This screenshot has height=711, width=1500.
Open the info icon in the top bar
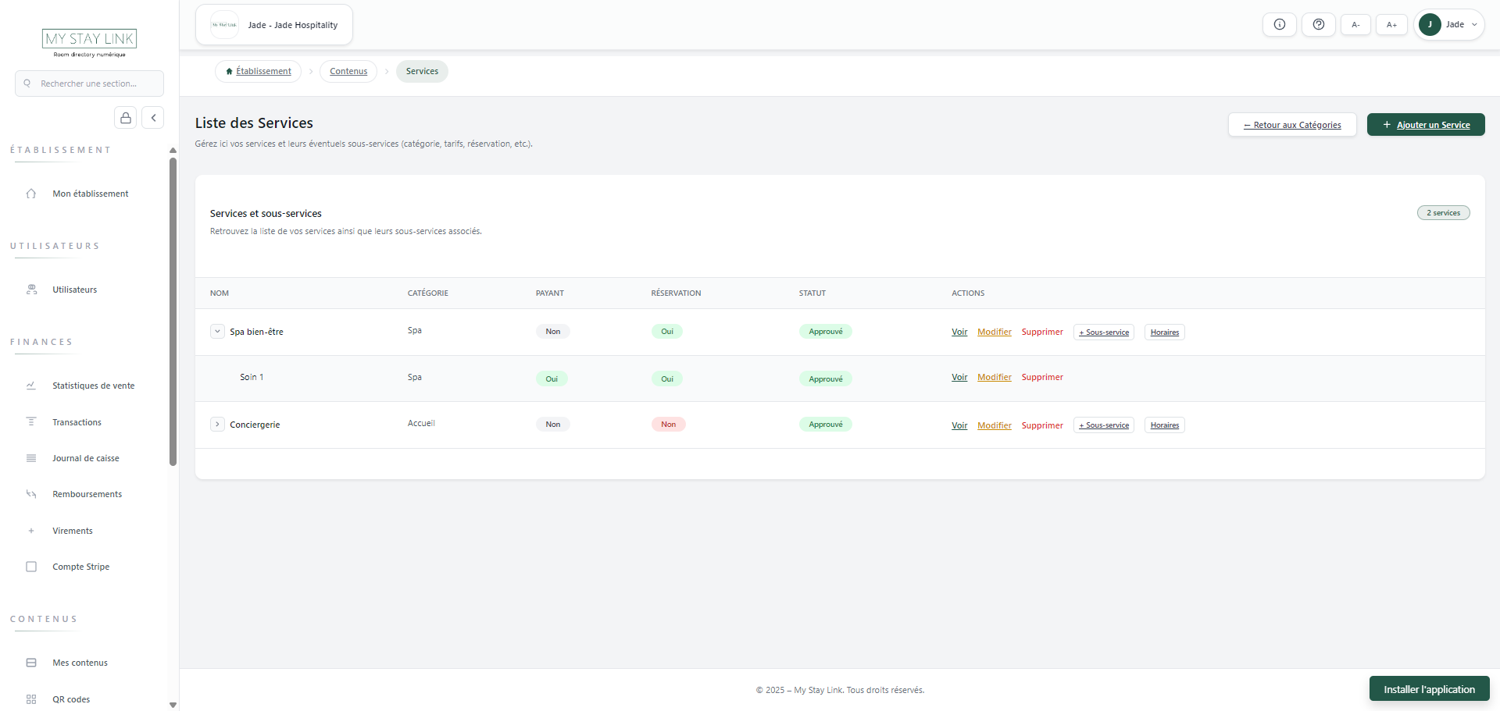click(1279, 24)
